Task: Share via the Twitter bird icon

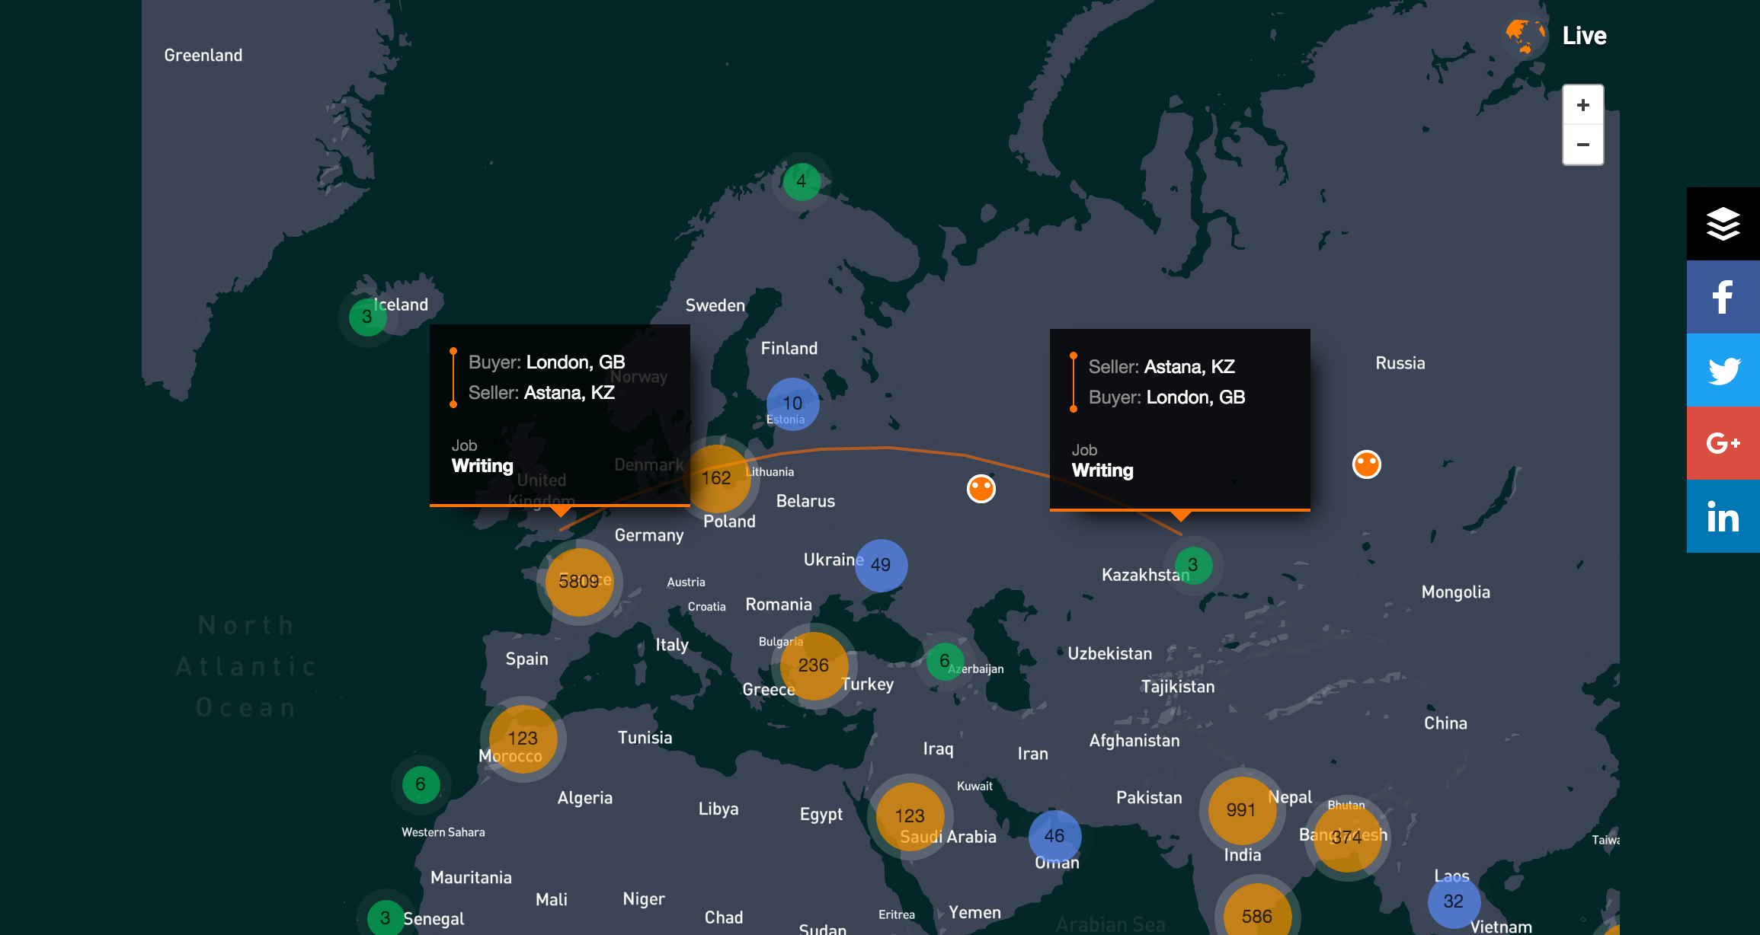Action: click(x=1723, y=370)
